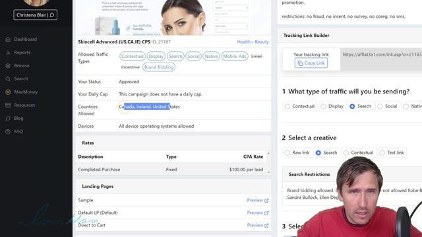The height and width of the screenshot is (237, 422).
Task: Click the tracking link URL field
Action: point(381,59)
